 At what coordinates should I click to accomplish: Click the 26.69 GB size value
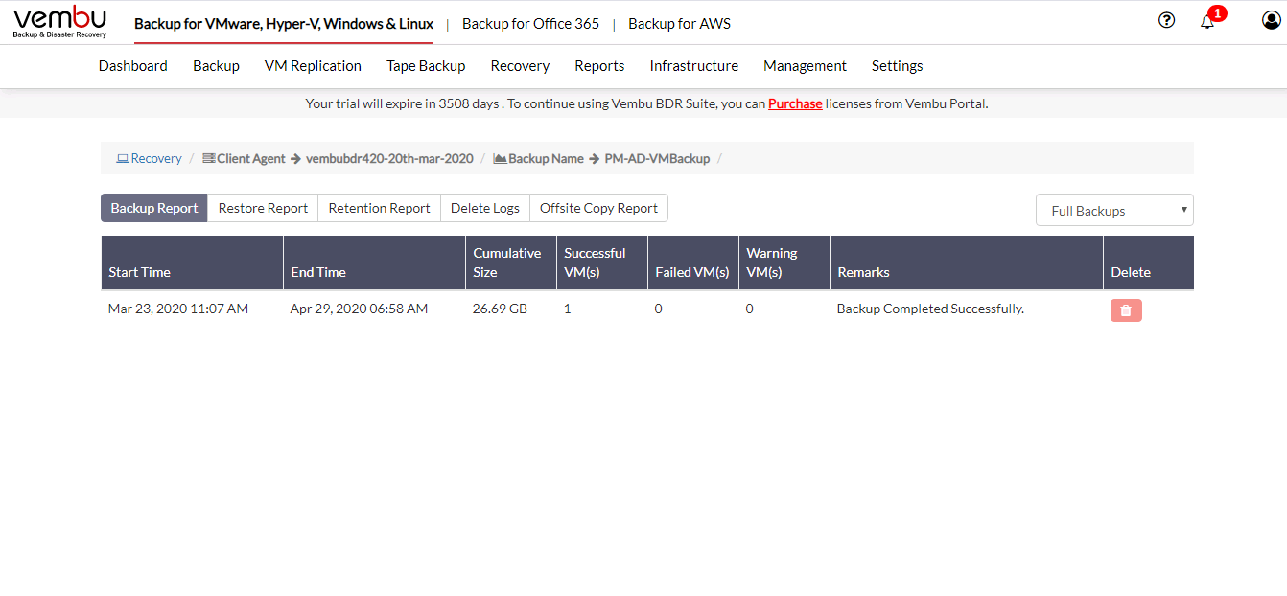point(500,309)
